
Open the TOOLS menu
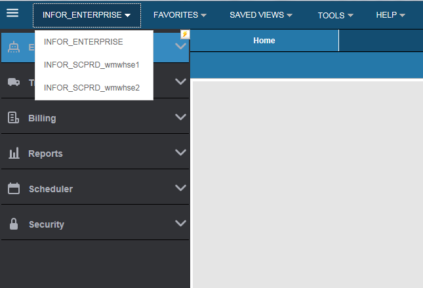[335, 14]
